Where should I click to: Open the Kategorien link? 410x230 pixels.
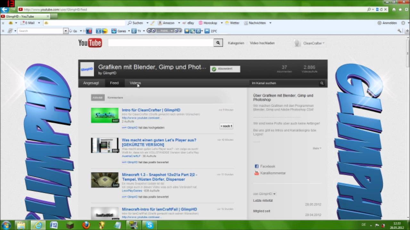coord(236,43)
